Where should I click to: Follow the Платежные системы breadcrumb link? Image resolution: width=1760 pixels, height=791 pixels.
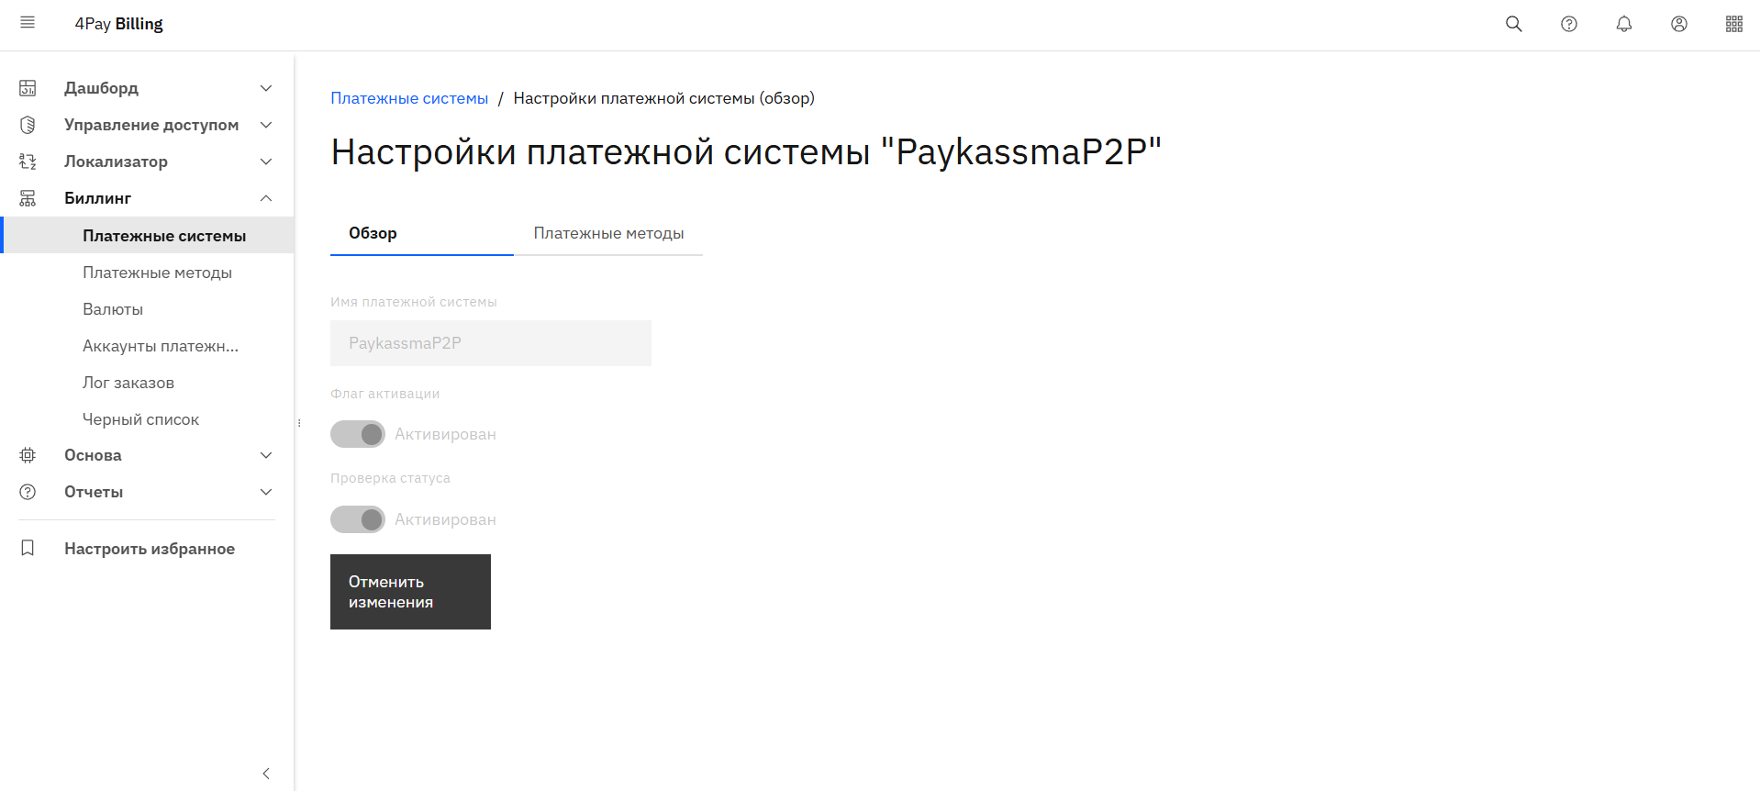[409, 98]
